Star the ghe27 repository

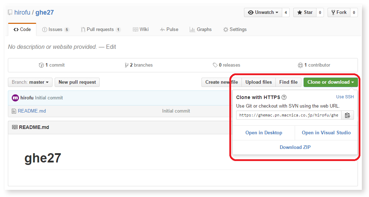click(x=305, y=12)
